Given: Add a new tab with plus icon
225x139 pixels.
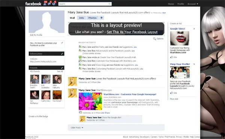Looking at the screenshot, I should pos(102,18).
